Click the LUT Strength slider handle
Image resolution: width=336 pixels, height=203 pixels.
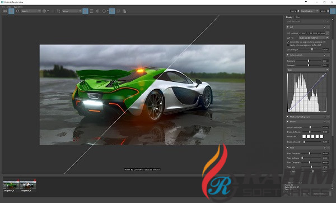[x=312, y=49]
